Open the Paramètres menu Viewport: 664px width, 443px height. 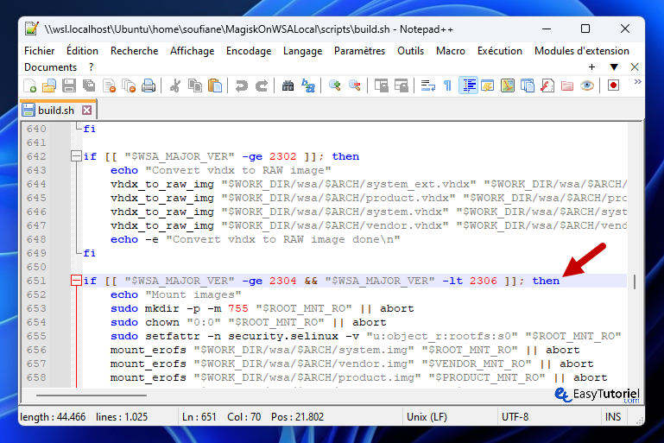pyautogui.click(x=359, y=51)
